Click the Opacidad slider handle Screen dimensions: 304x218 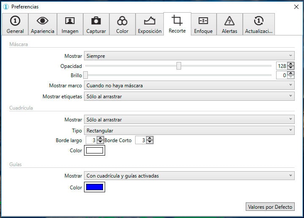[x=179, y=66]
